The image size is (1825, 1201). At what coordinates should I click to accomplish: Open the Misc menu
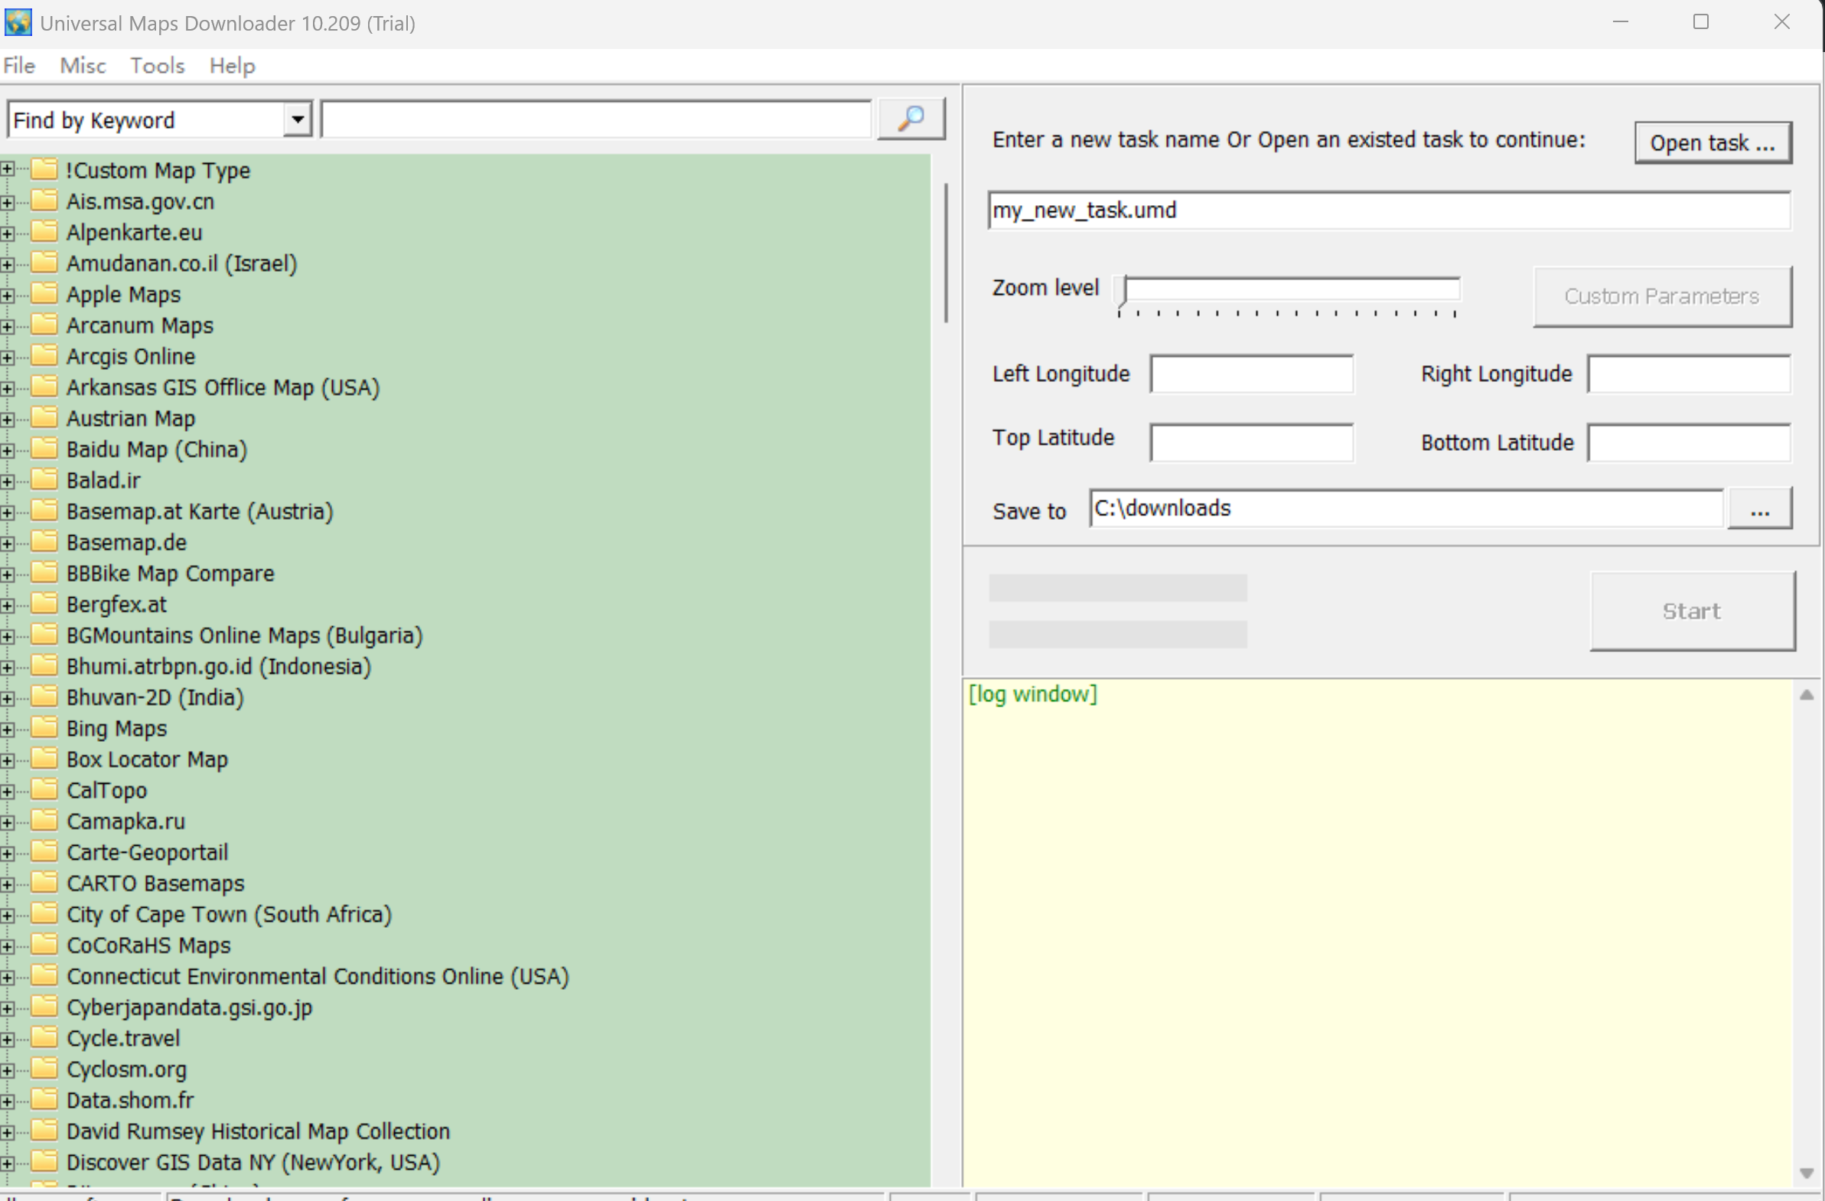point(83,66)
